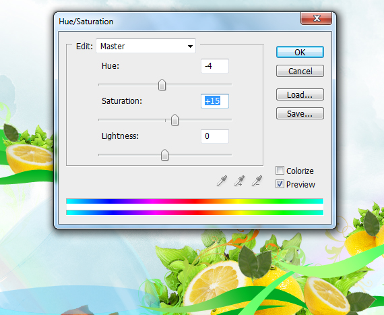The width and height of the screenshot is (384, 315).
Task: Click the Saturation slider handle
Action: pos(174,120)
